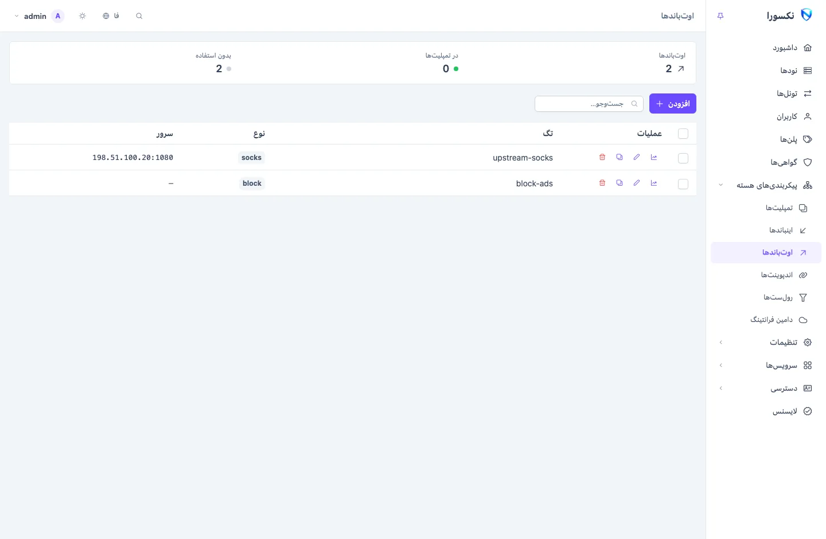Click the افزودن add button

pos(673,104)
